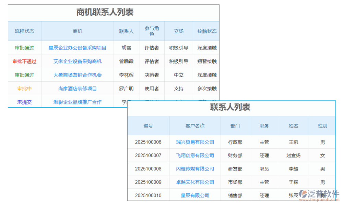View details of 闪耀传媒有限公司 customer
This screenshot has width=343, height=205.
[x=194, y=169]
